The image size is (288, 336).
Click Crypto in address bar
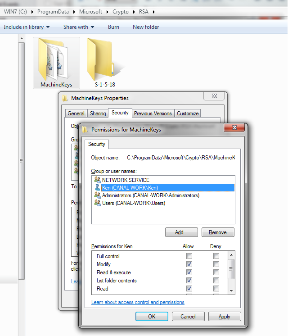click(x=121, y=12)
